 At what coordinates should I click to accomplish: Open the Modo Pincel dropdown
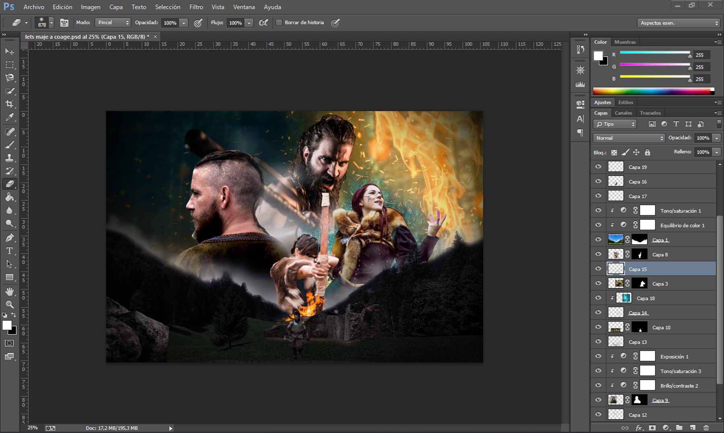[x=113, y=23]
